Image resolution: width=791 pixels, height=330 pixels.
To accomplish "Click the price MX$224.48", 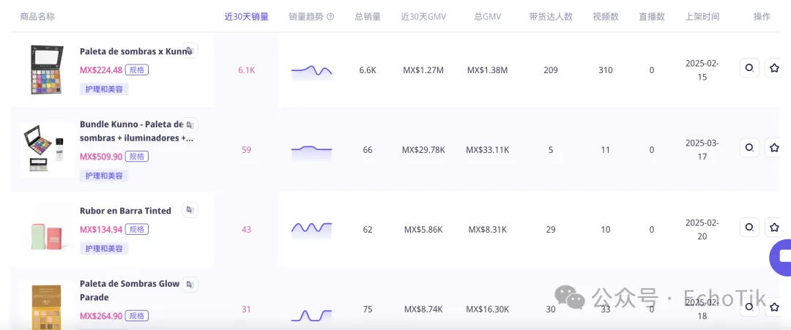I will click(x=101, y=70).
